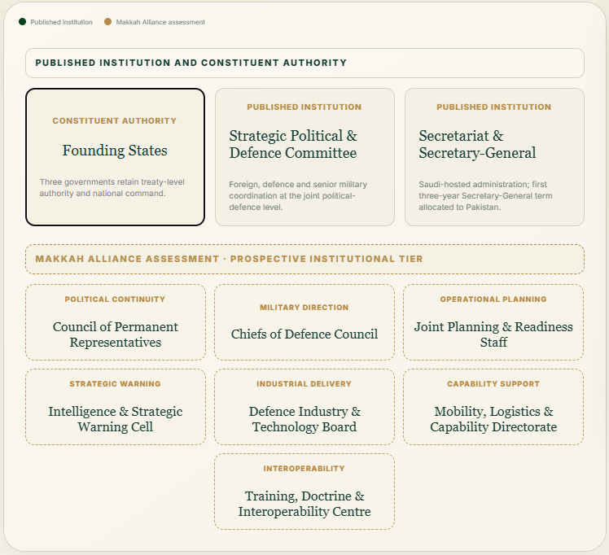The width and height of the screenshot is (609, 555).
Task: Click the 'Makkah Alliance assessment' legend label
Action: click(x=160, y=22)
